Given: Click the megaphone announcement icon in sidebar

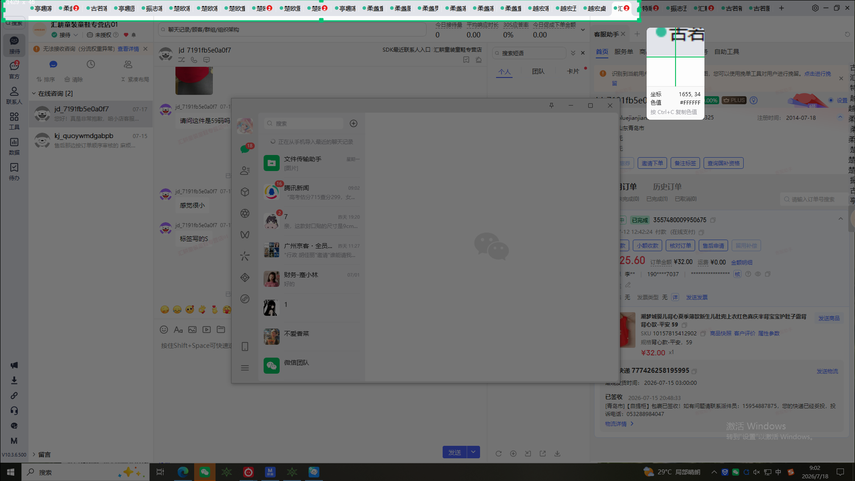Looking at the screenshot, I should [x=14, y=365].
